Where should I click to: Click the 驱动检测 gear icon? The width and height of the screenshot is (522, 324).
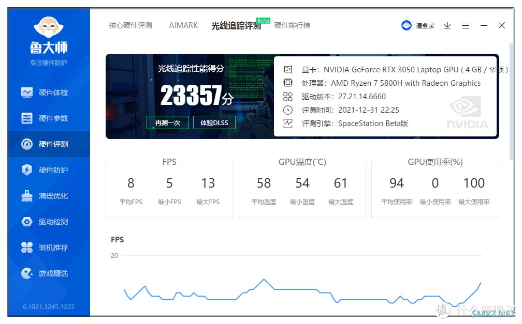pyautogui.click(x=27, y=222)
